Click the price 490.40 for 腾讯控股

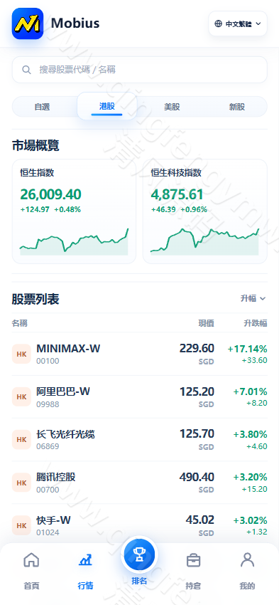pos(197,477)
